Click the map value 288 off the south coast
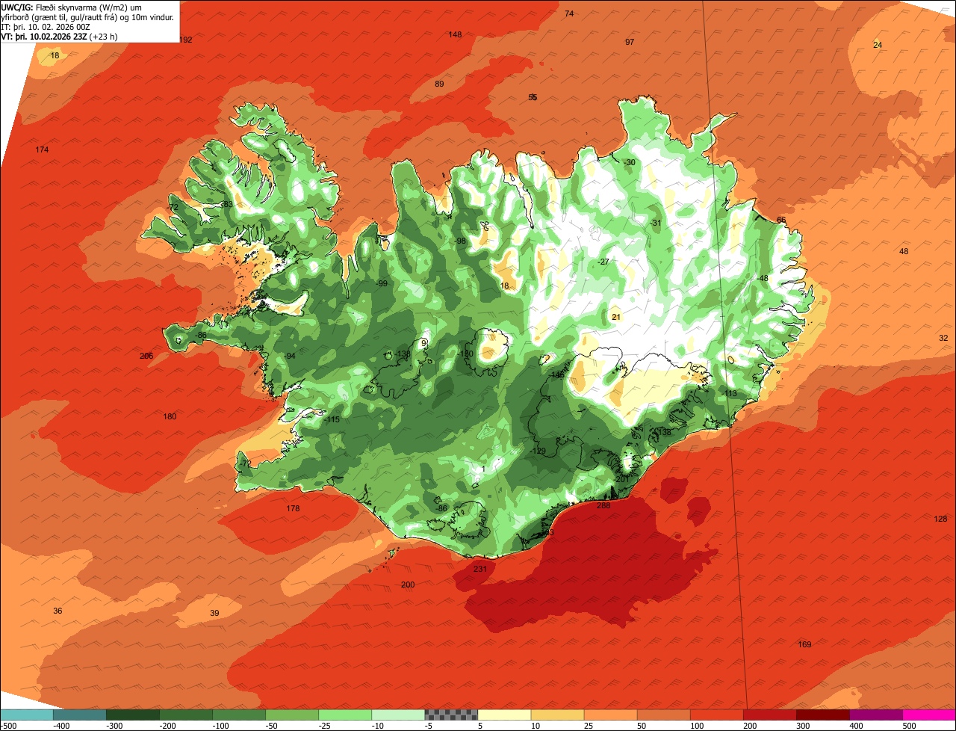 tap(603, 506)
